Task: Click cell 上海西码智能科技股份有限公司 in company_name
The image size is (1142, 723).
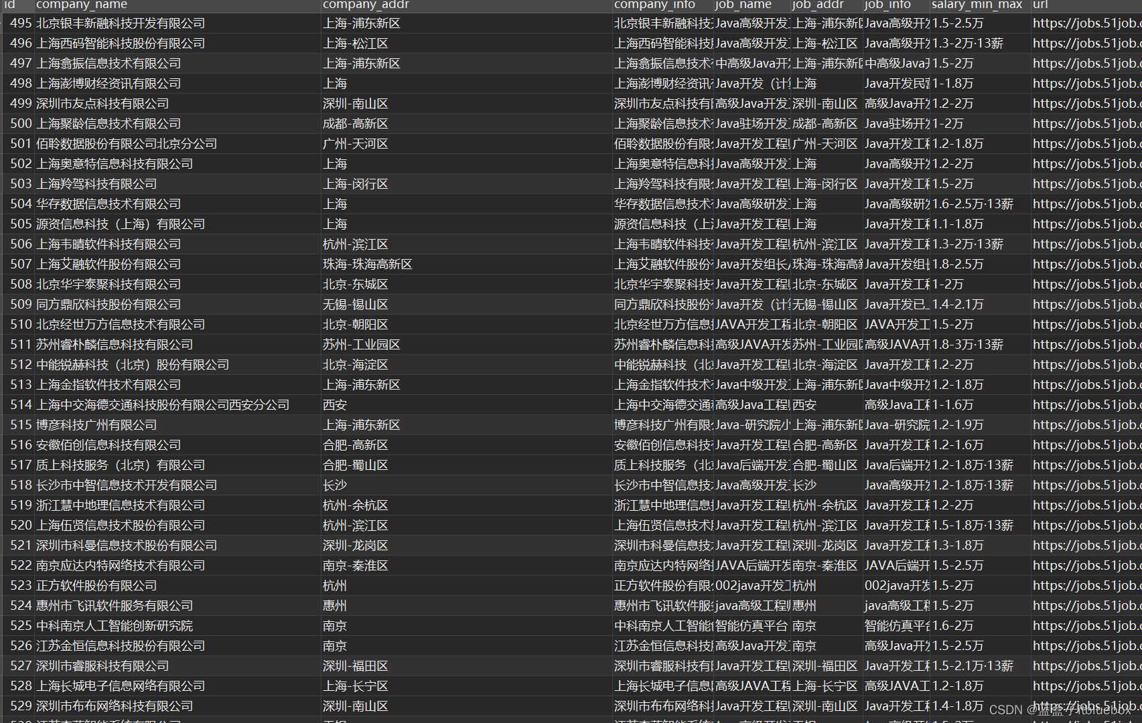Action: coord(121,44)
